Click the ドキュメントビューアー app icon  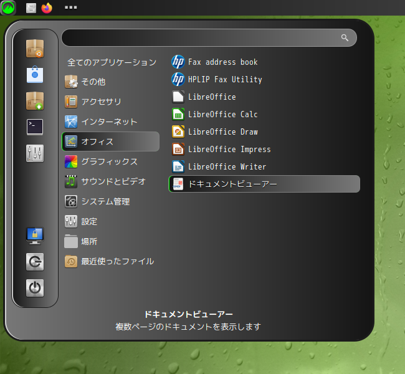(178, 184)
